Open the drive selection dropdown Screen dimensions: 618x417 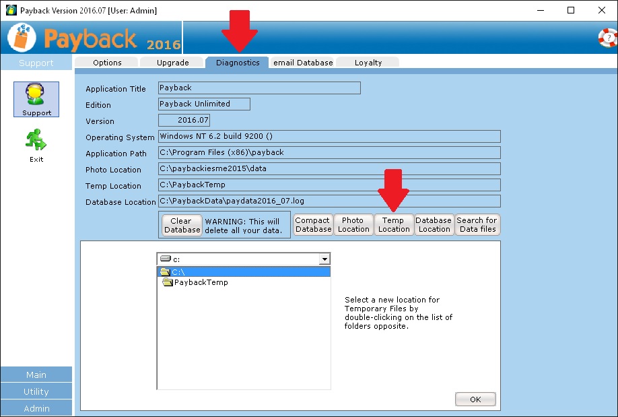324,259
